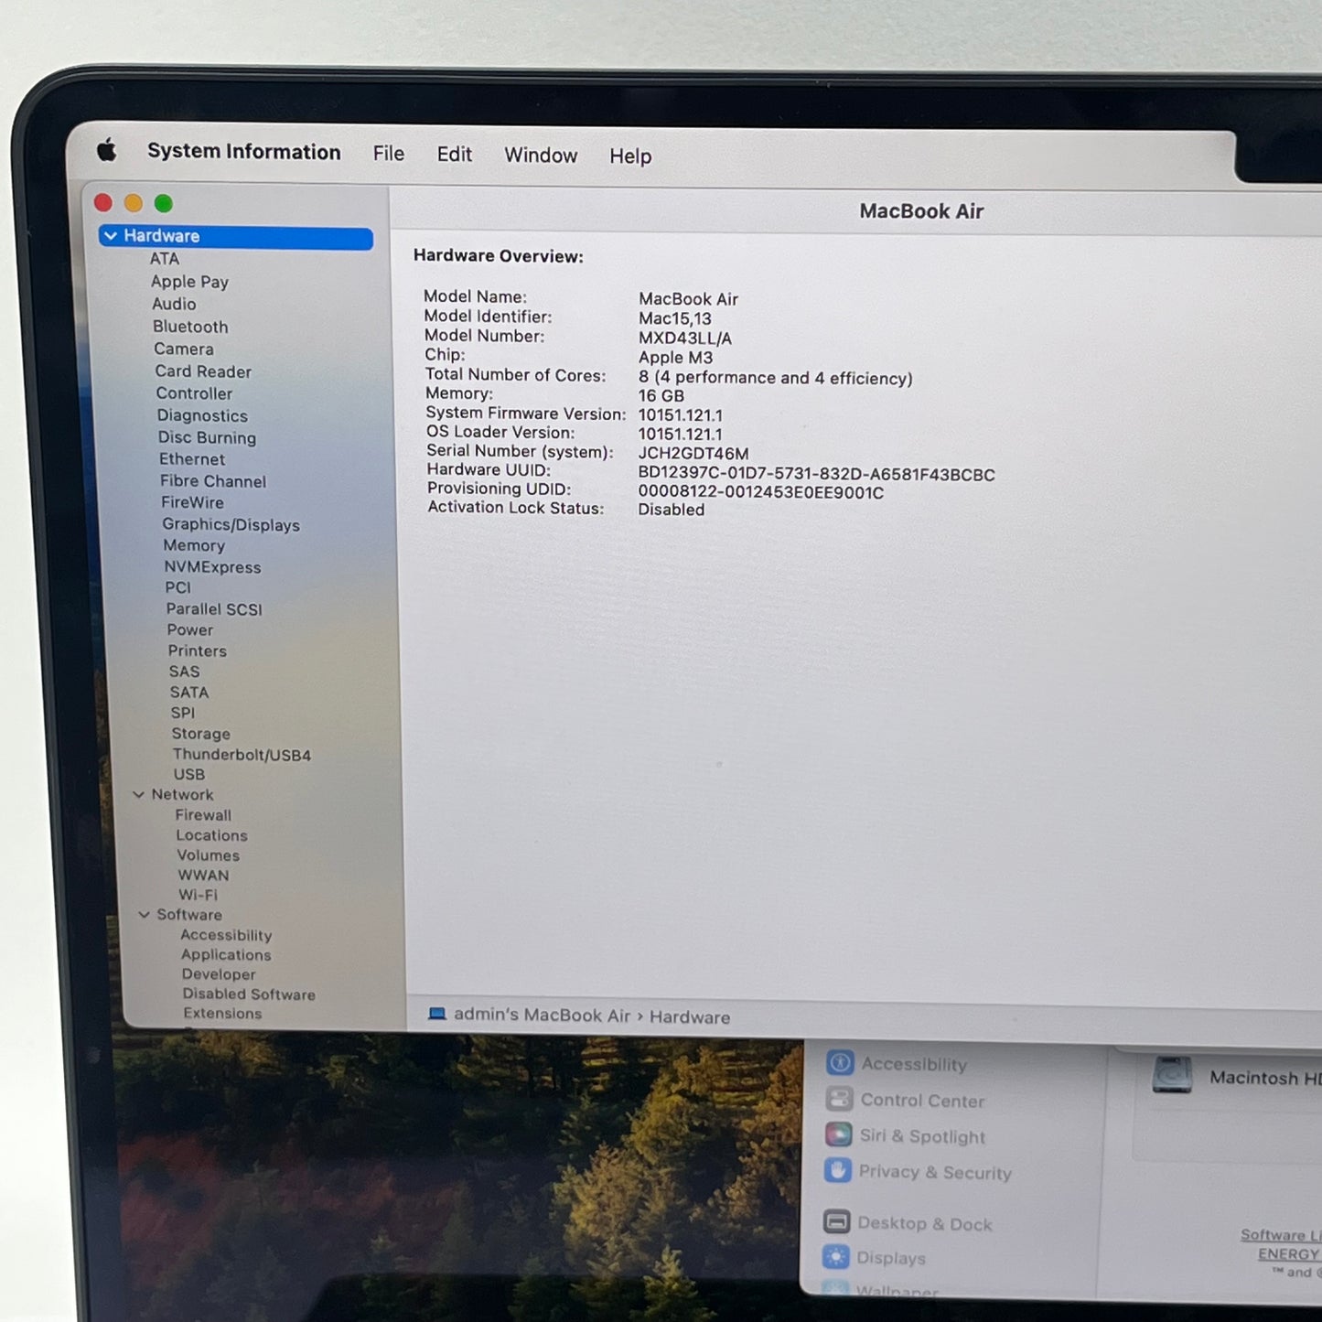
Task: Select Firewall under Network
Action: 203,815
